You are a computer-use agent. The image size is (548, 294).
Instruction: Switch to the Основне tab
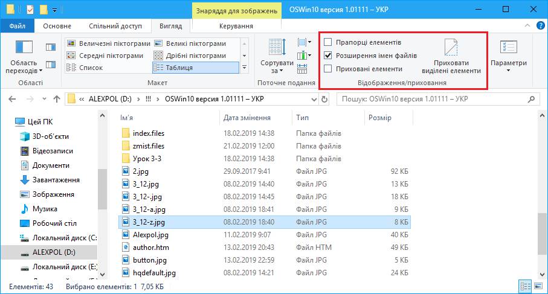(x=57, y=26)
